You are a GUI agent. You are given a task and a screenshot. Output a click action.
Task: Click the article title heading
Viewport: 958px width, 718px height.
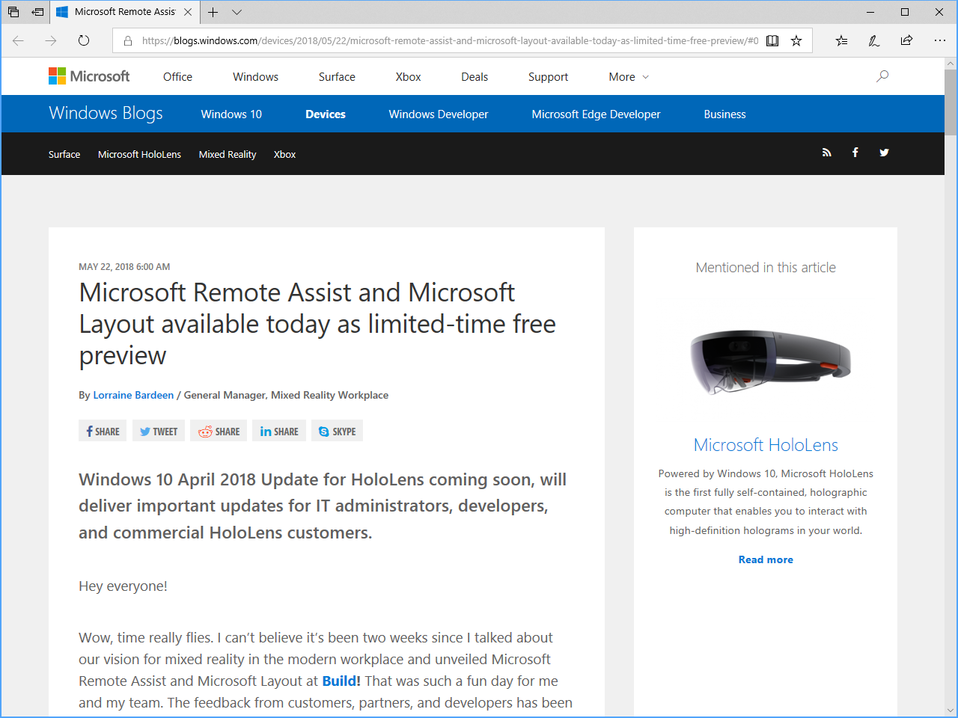(317, 324)
